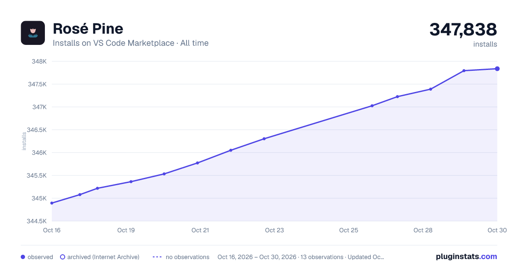Click the Rosé Pine title heading
This screenshot has width=518, height=272.
[x=88, y=28]
